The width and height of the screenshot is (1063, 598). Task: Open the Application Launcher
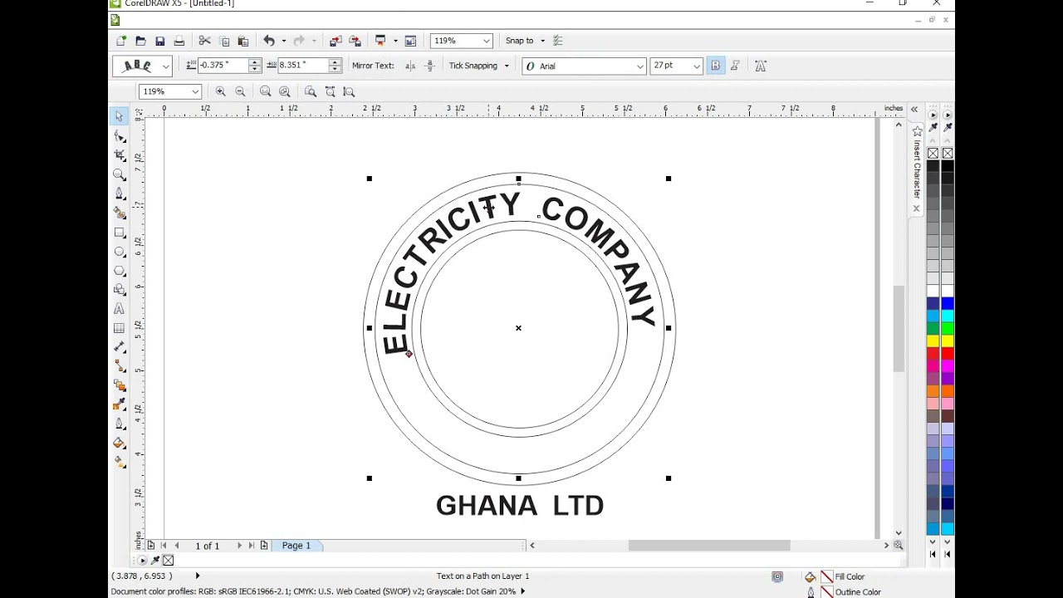coord(381,41)
